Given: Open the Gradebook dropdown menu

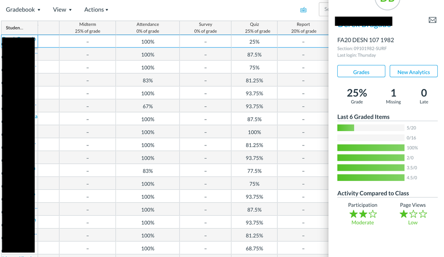Looking at the screenshot, I should point(23,10).
